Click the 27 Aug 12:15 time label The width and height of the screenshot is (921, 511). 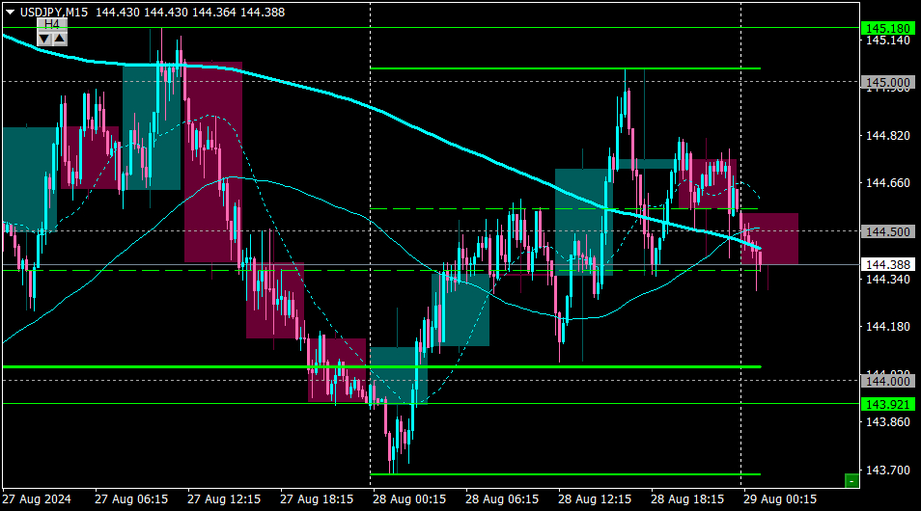(224, 499)
